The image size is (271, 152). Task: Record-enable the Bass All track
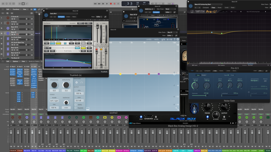pyautogui.click(x=17, y=34)
